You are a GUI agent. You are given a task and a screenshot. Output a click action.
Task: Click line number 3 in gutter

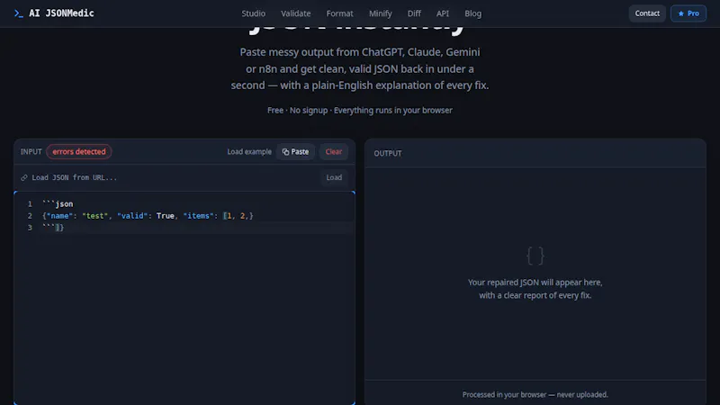[x=30, y=228]
